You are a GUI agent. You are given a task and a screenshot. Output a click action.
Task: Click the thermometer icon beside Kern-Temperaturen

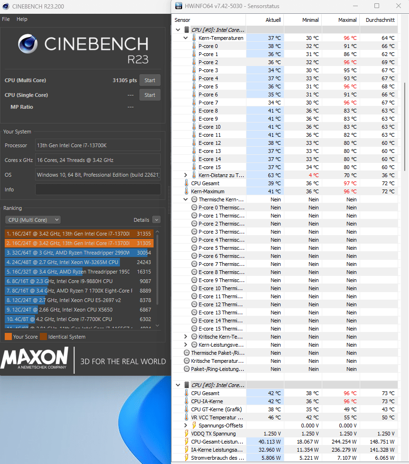194,38
